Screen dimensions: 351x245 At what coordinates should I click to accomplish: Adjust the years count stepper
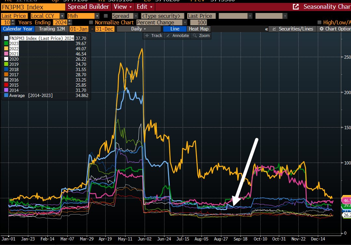tap(13, 23)
